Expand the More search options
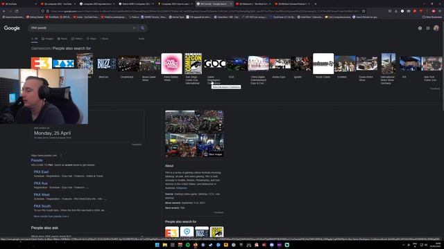The width and height of the screenshot is (444, 249). click(105, 39)
